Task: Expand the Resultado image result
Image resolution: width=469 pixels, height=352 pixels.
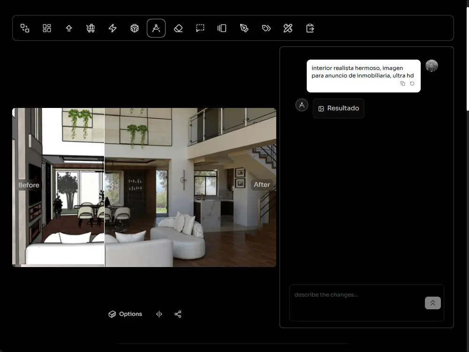Action: tap(338, 108)
